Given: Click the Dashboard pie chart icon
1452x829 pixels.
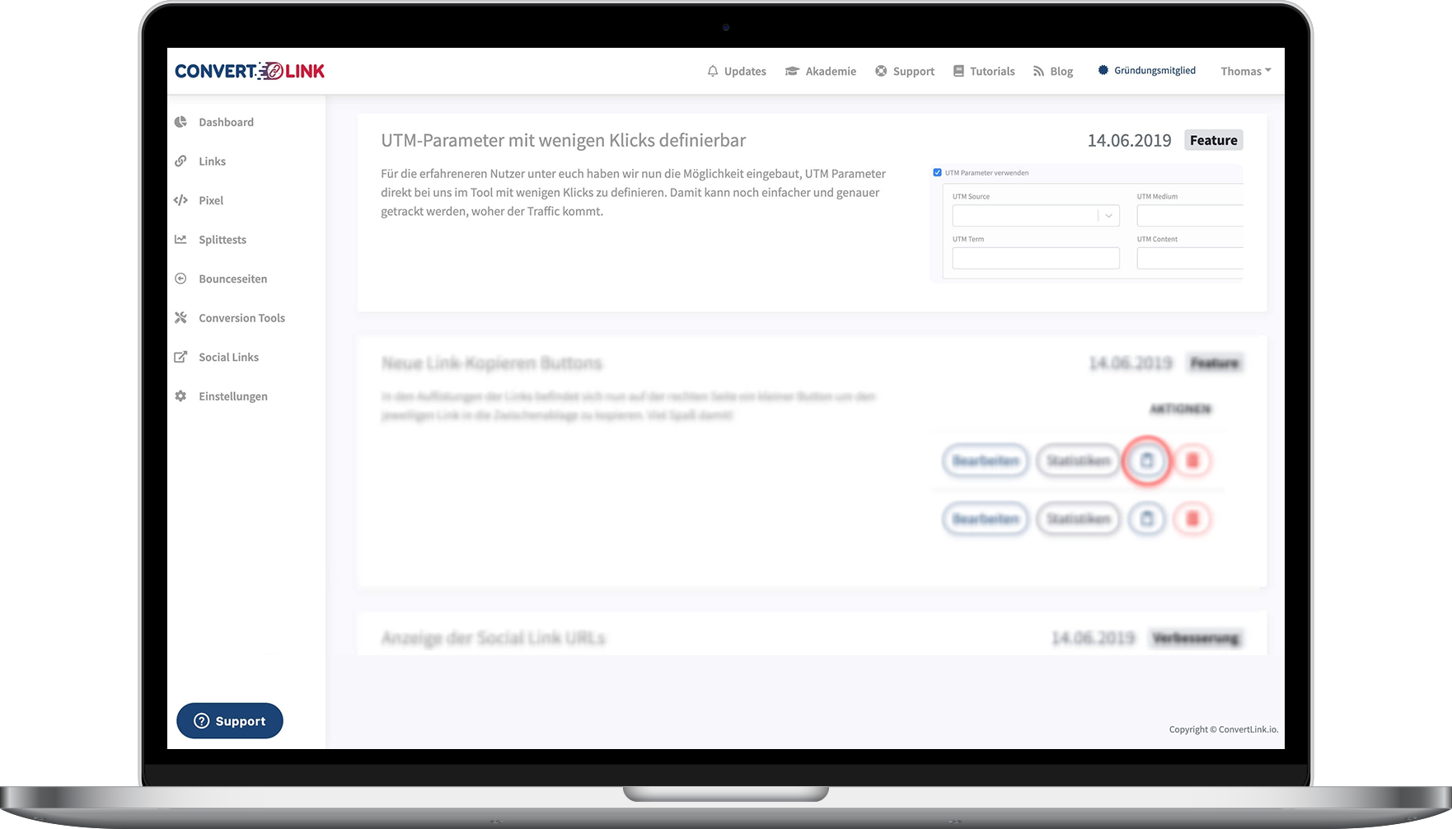Looking at the screenshot, I should click(180, 122).
